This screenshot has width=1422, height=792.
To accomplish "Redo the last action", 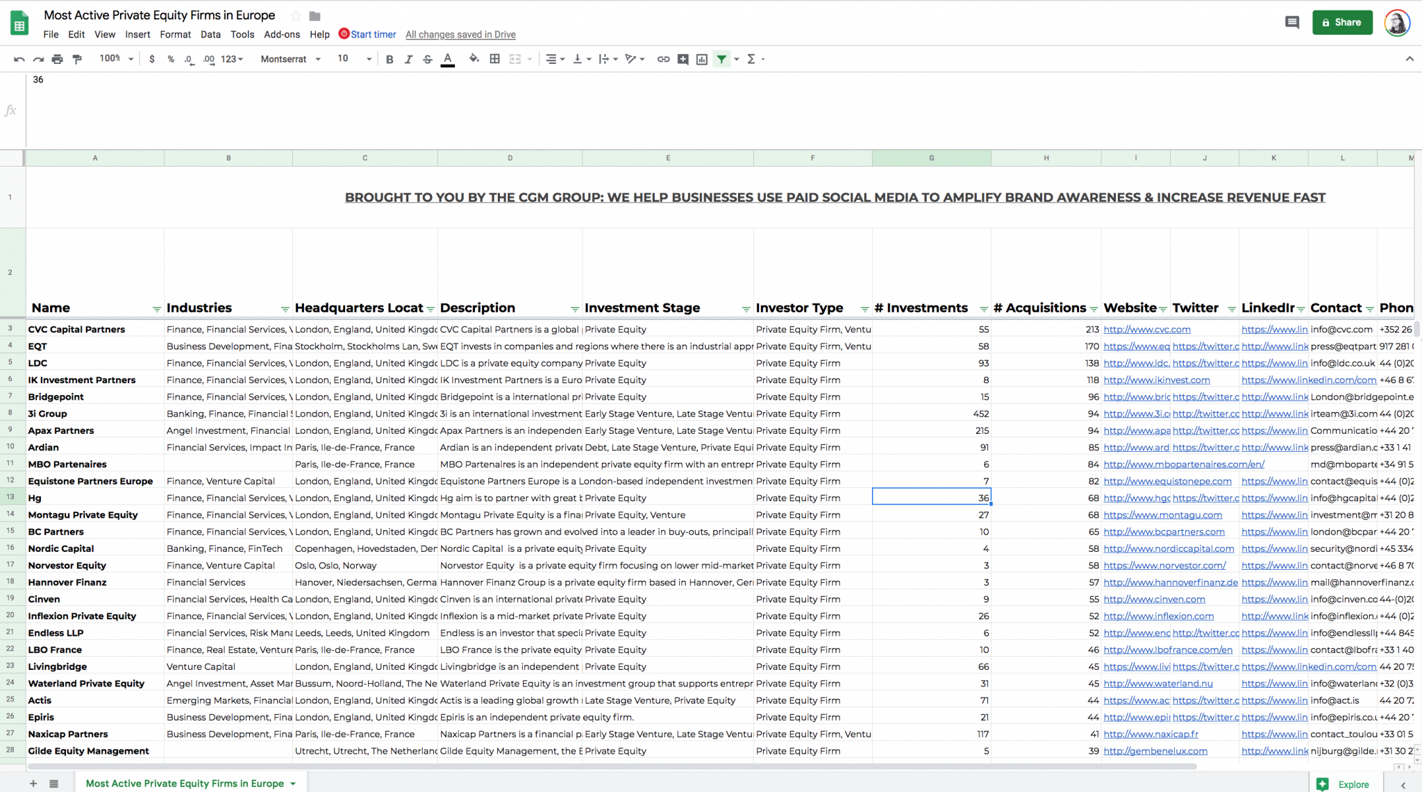I will point(38,59).
